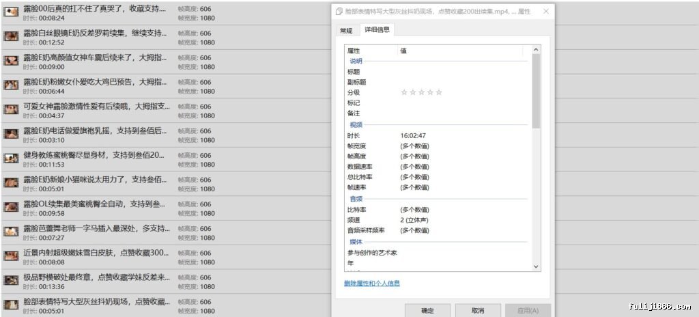Click the scroll-down arrow in the details list
Screen dimensions: 699x317
click(537, 266)
